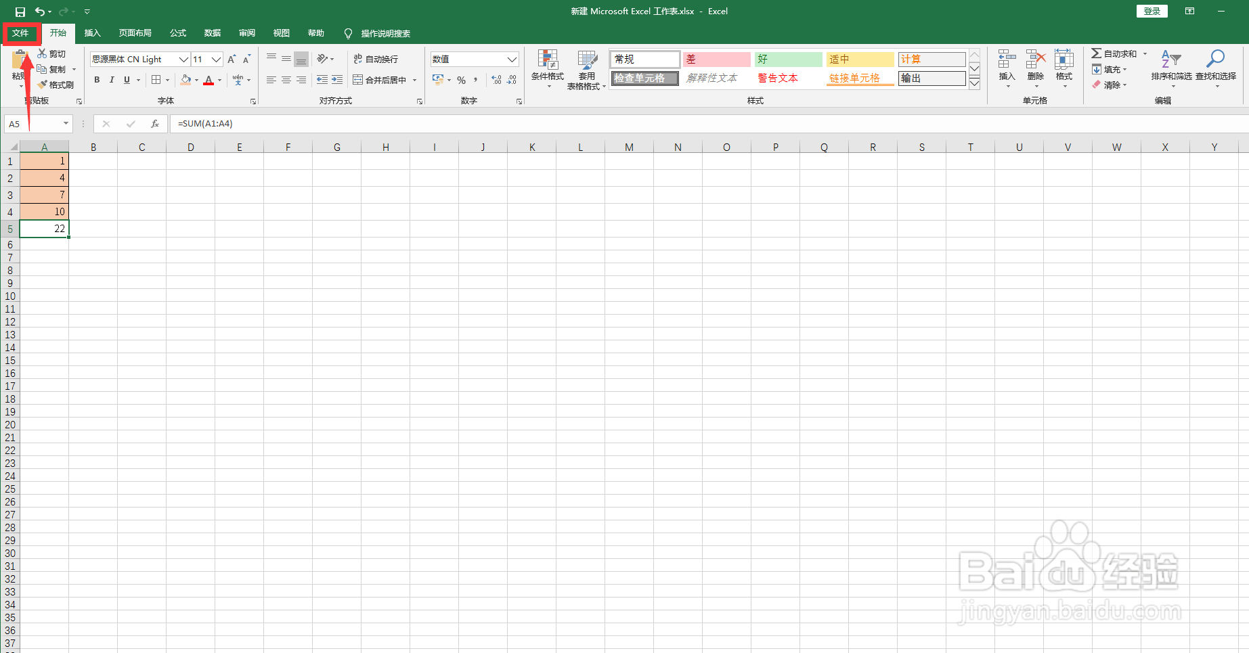Select cell A4 containing 10
This screenshot has height=653, width=1249.
45,212
